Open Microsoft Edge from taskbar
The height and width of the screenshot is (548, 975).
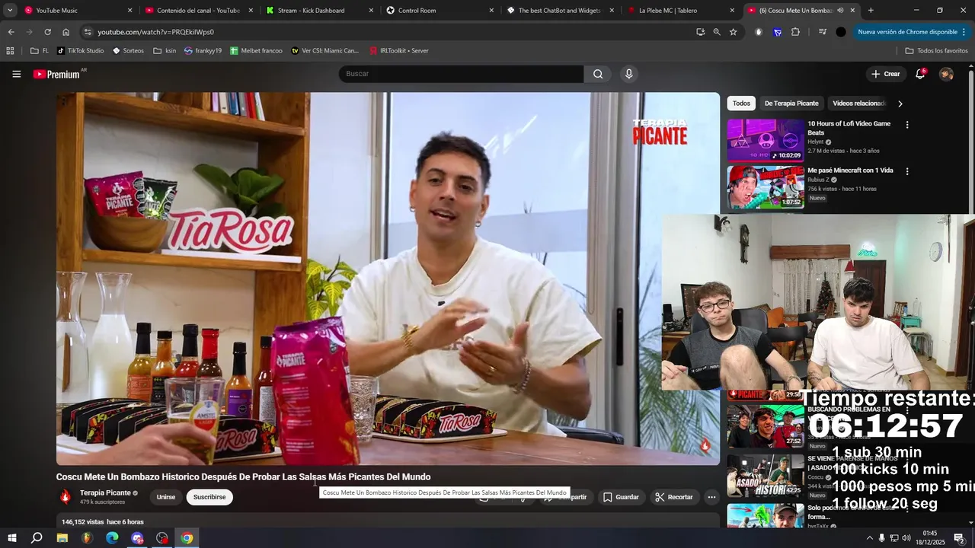click(112, 538)
